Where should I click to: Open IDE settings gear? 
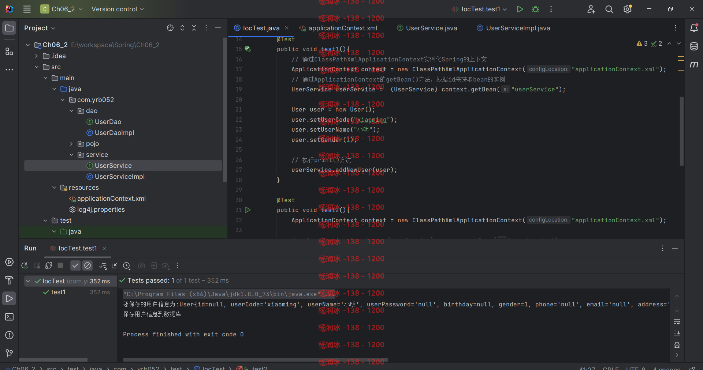point(628,9)
